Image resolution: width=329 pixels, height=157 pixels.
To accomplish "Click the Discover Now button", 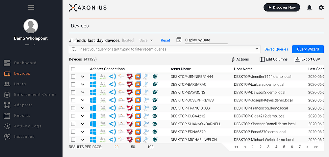I will 282,8.
